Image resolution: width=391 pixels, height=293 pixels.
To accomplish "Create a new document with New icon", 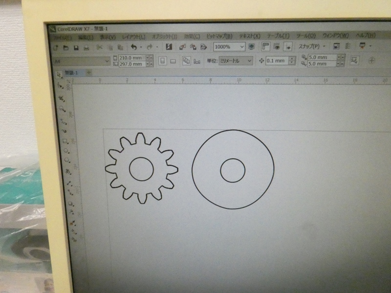I will point(55,47).
